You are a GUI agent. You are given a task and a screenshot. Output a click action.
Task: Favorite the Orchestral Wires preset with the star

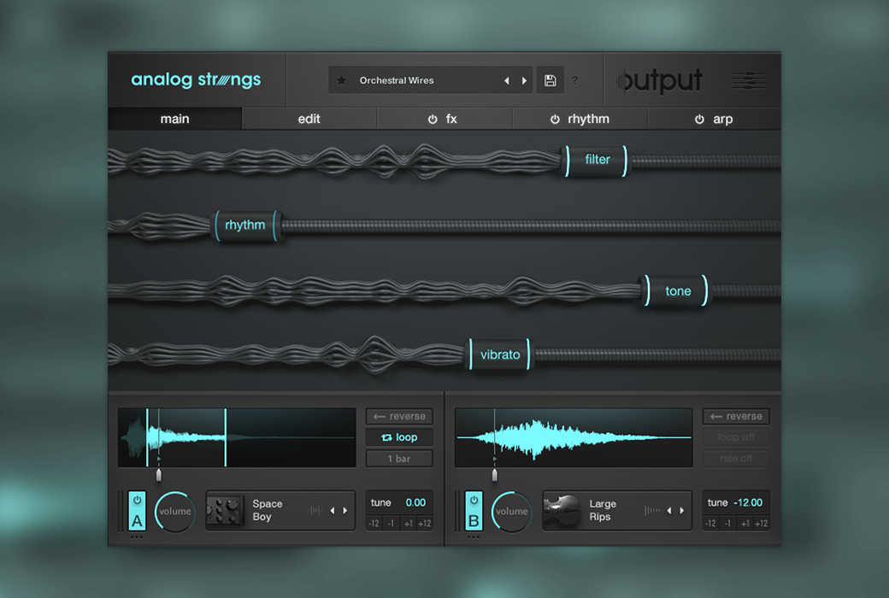pyautogui.click(x=341, y=80)
